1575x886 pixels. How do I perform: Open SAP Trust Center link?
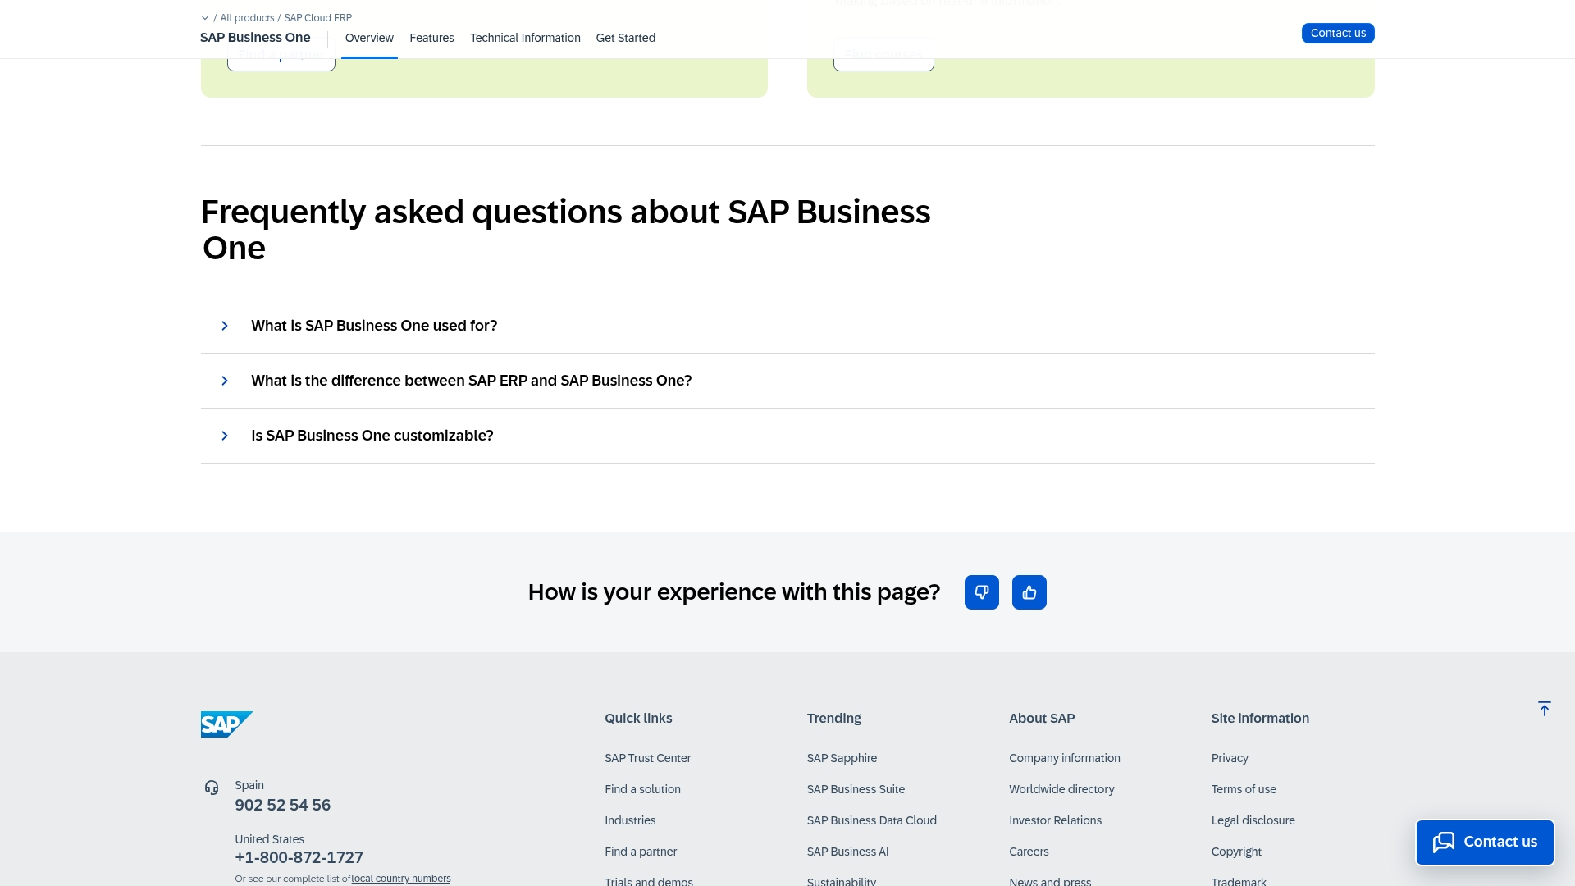pos(647,758)
